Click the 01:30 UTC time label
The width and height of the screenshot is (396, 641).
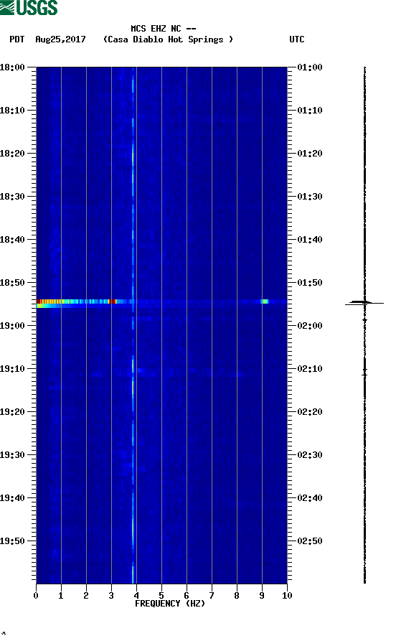pyautogui.click(x=310, y=196)
